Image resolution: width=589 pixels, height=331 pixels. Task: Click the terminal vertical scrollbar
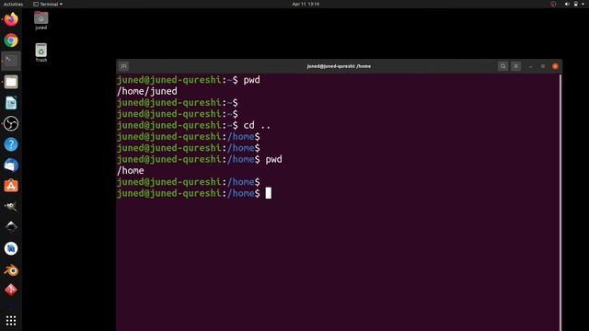tap(560, 202)
